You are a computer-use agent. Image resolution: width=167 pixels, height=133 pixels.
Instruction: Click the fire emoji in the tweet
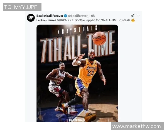point(133,20)
